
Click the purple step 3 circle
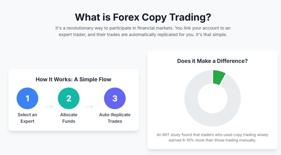(x=115, y=98)
